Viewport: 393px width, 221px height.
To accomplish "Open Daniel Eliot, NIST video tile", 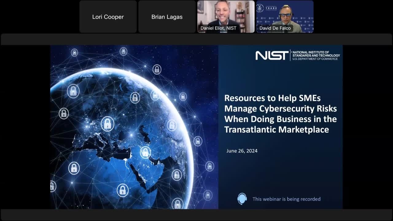I will (x=226, y=17).
